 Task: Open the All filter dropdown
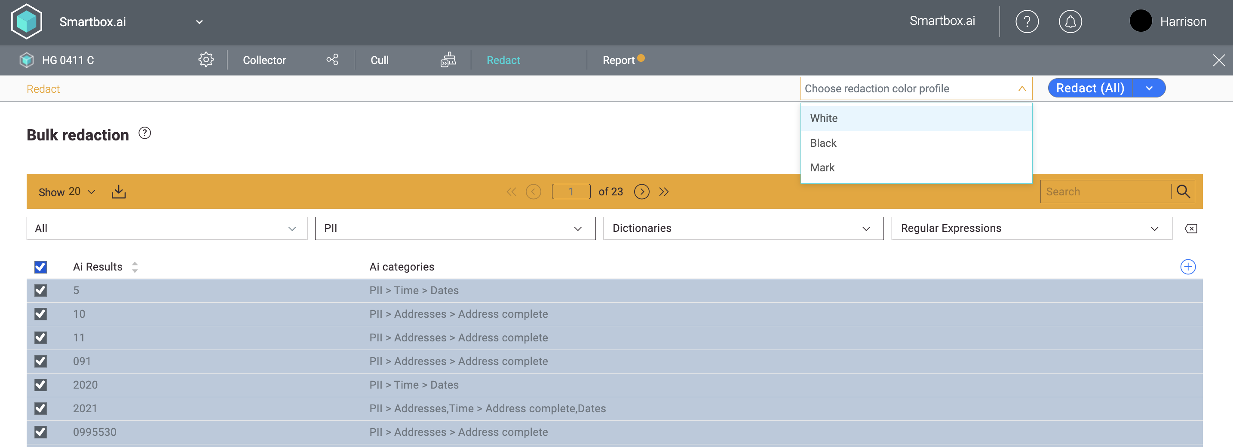166,228
